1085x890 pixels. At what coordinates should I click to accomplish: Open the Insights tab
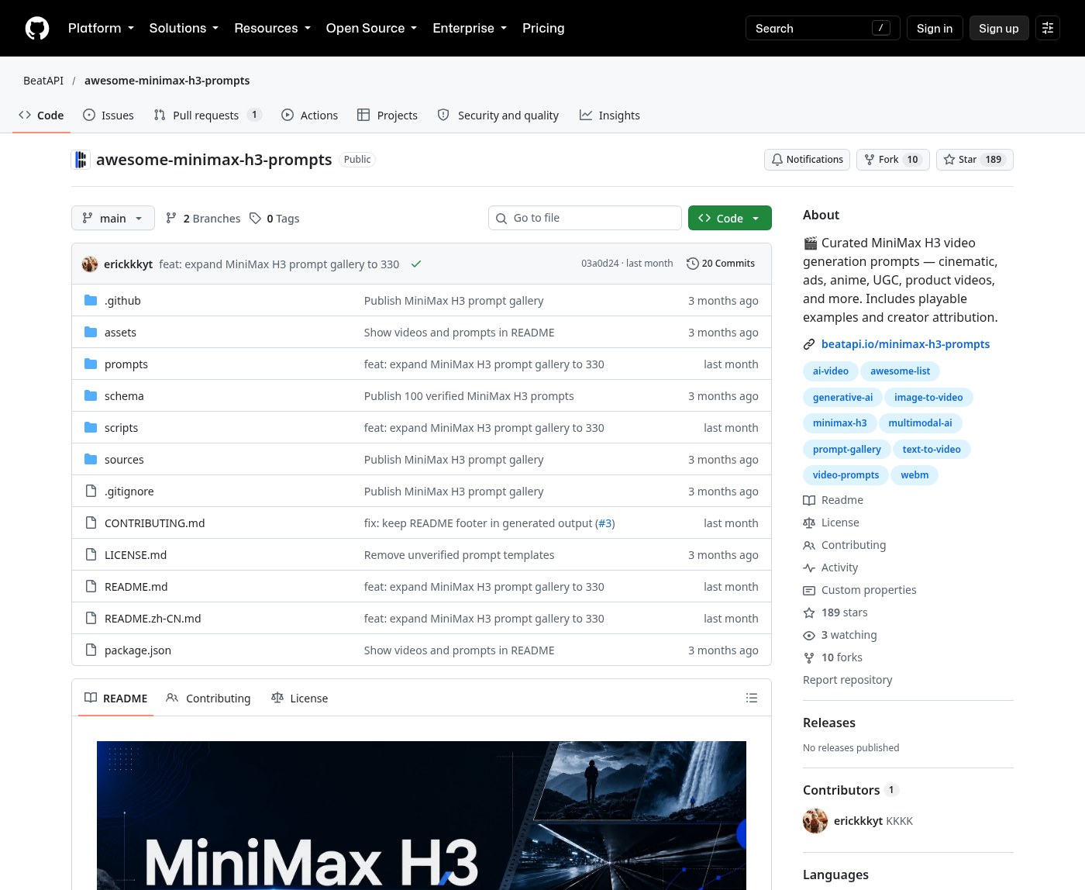tap(610, 115)
